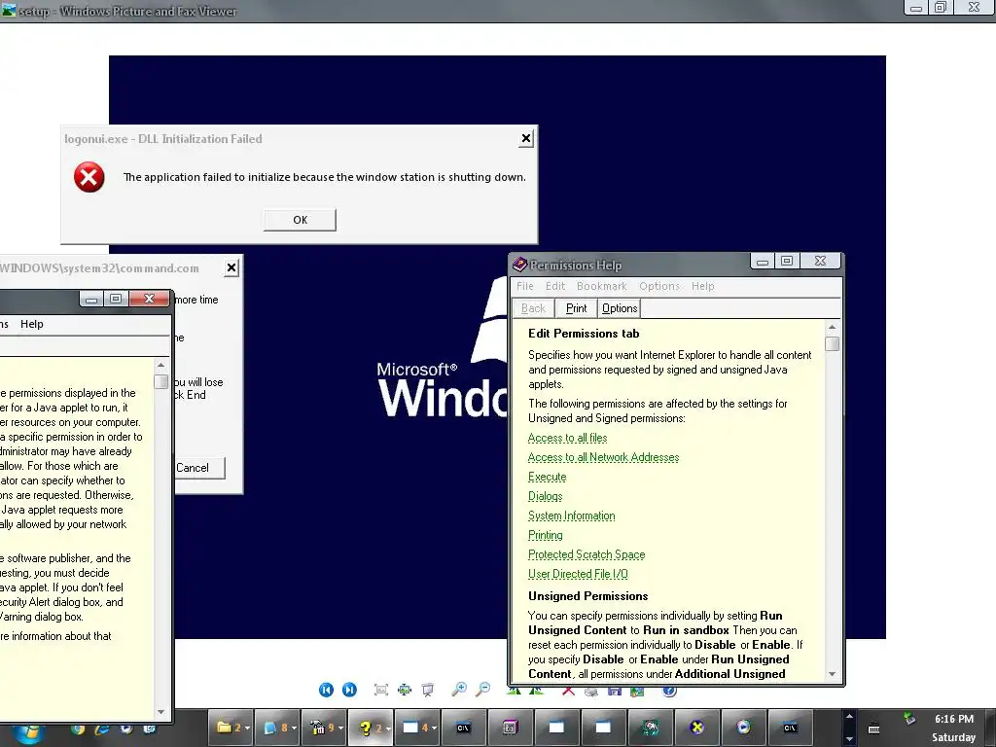
Task: Open the Help menu in the left window
Action: point(32,324)
